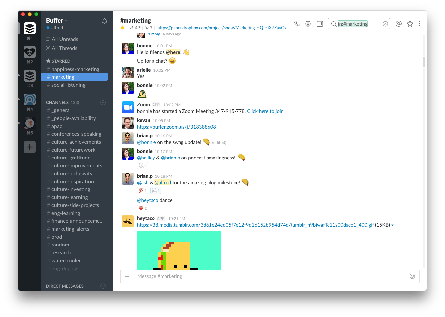Unstar the #marketing channel
Viewport: 445px width, 317px height.
pyautogui.click(x=122, y=28)
